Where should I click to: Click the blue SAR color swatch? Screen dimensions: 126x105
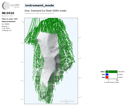click(x=107, y=75)
